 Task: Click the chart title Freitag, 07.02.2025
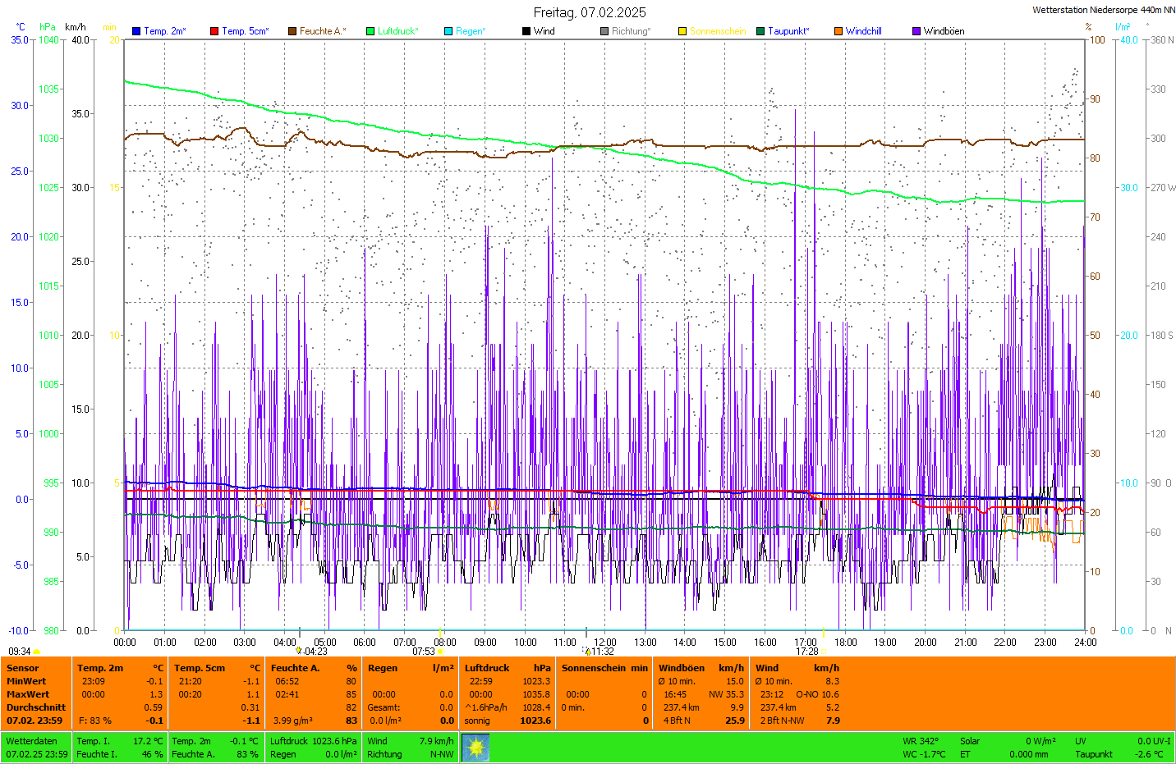point(589,12)
